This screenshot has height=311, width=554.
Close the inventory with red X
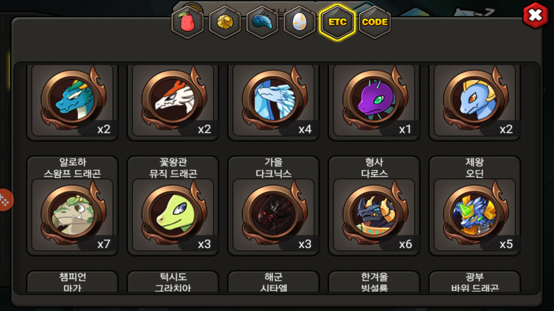click(x=536, y=16)
